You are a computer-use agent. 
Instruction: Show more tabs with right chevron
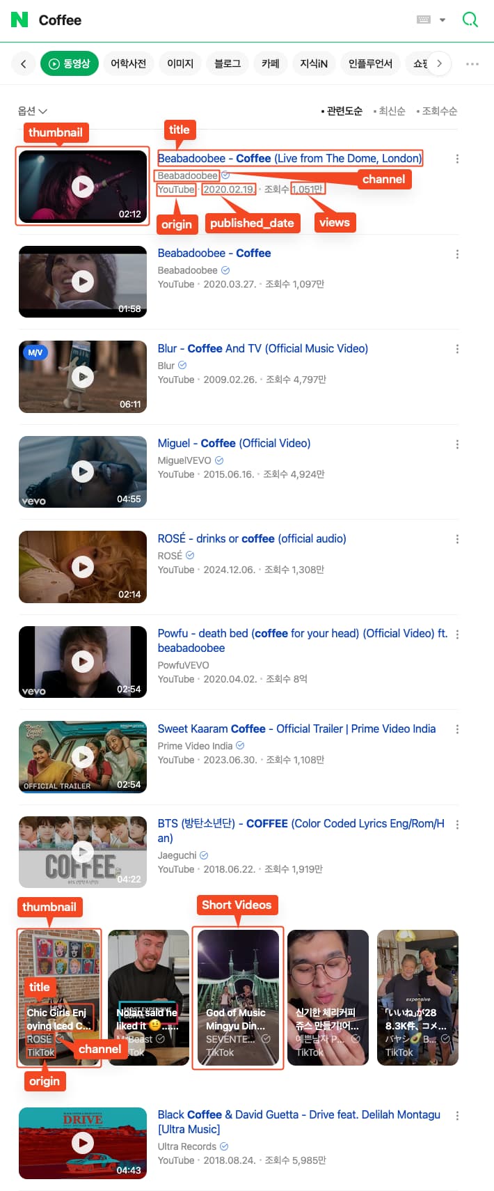[439, 63]
